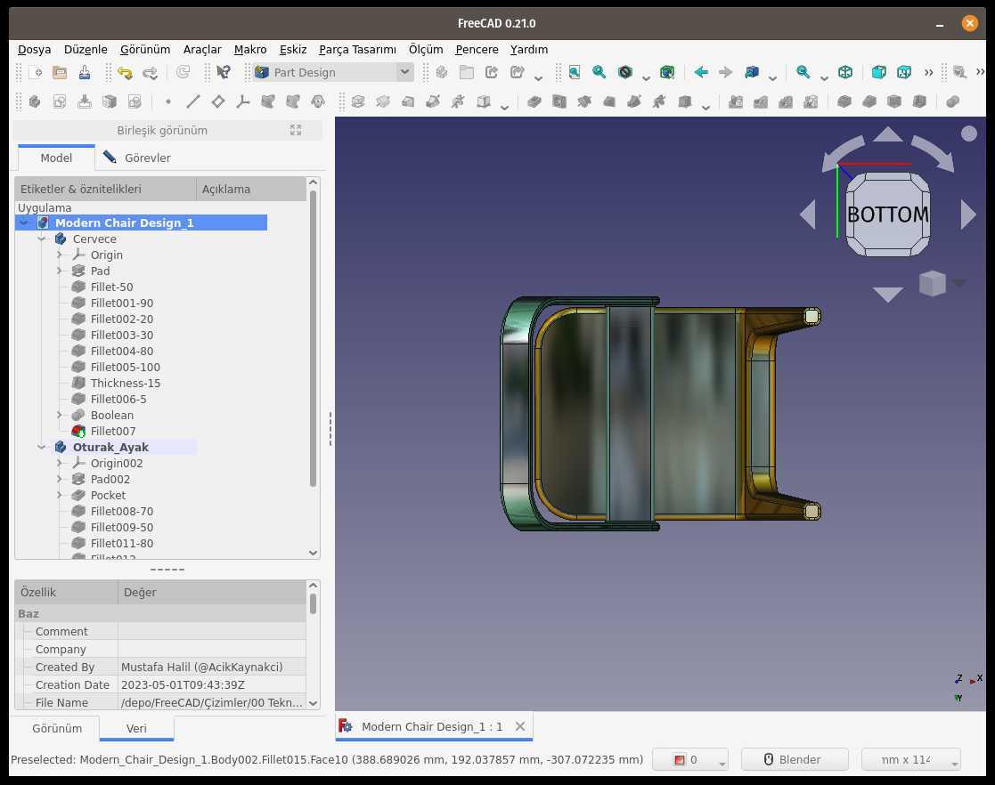Click the create line tool icon

[193, 101]
